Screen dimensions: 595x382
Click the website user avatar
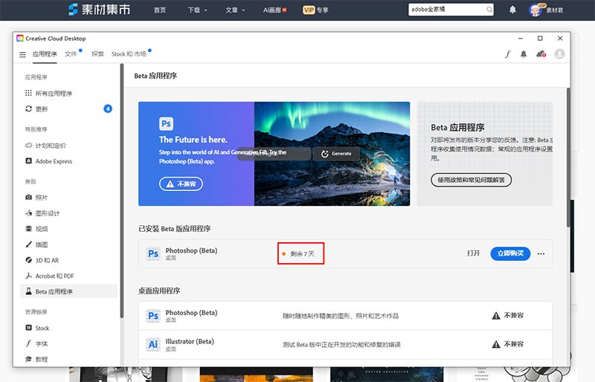point(535,10)
